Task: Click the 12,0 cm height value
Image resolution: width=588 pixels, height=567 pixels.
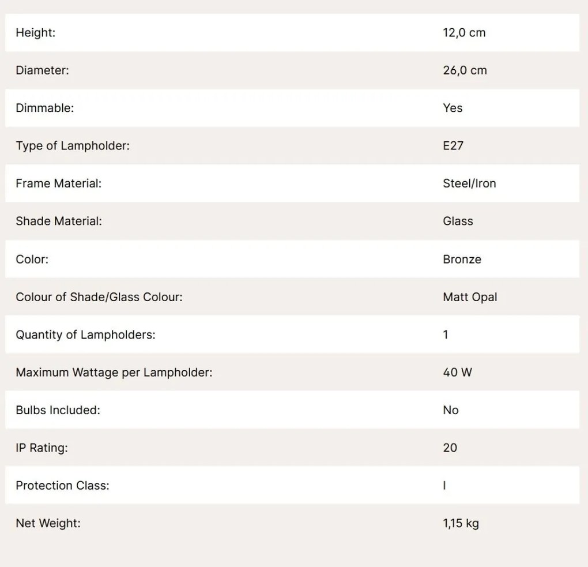Action: tap(464, 33)
